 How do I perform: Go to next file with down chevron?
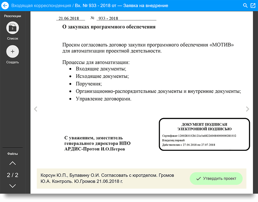pyautogui.click(x=13, y=186)
